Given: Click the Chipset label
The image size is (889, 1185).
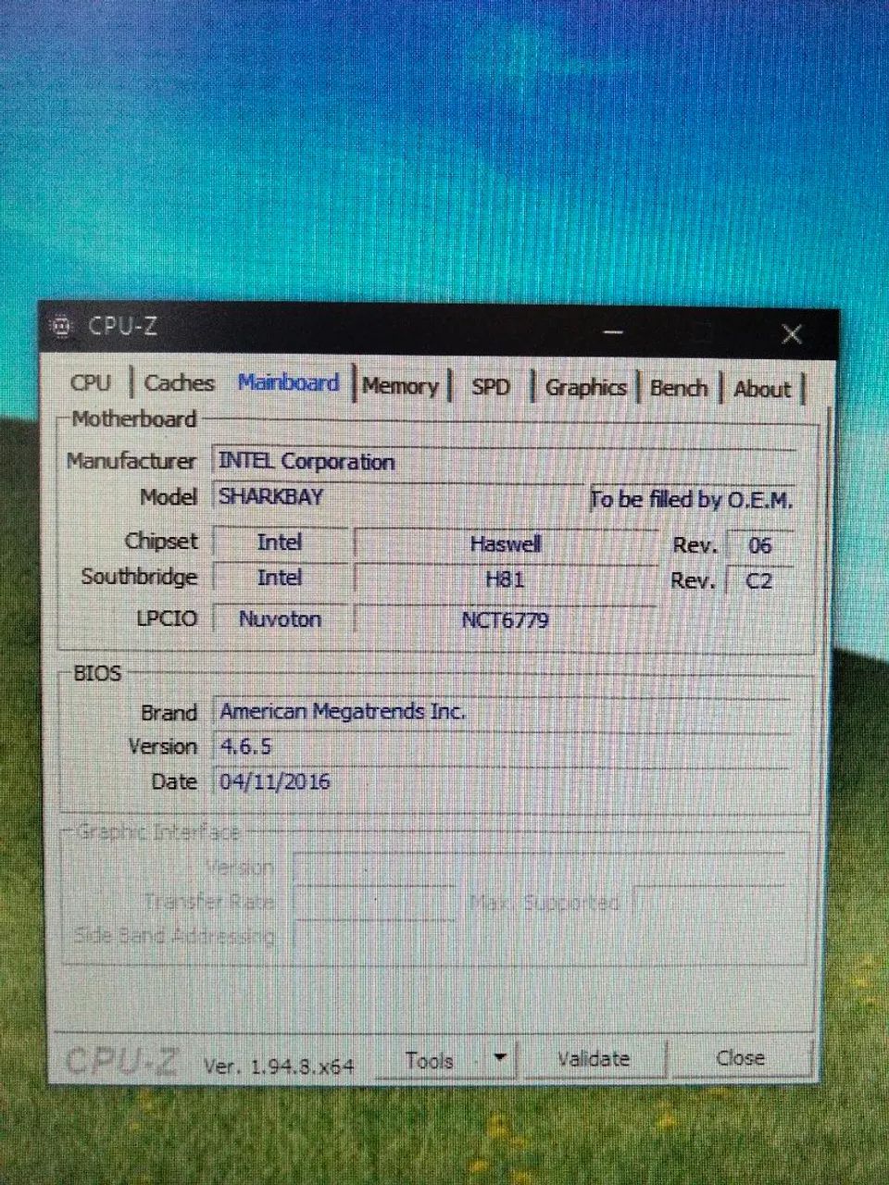Looking at the screenshot, I should [161, 541].
